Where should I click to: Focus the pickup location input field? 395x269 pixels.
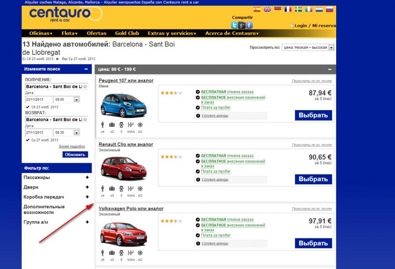(x=57, y=86)
